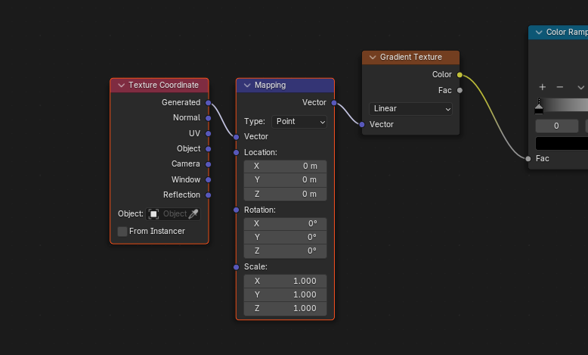The width and height of the screenshot is (588, 355).
Task: Remove color stop with minus icon
Action: pyautogui.click(x=560, y=87)
